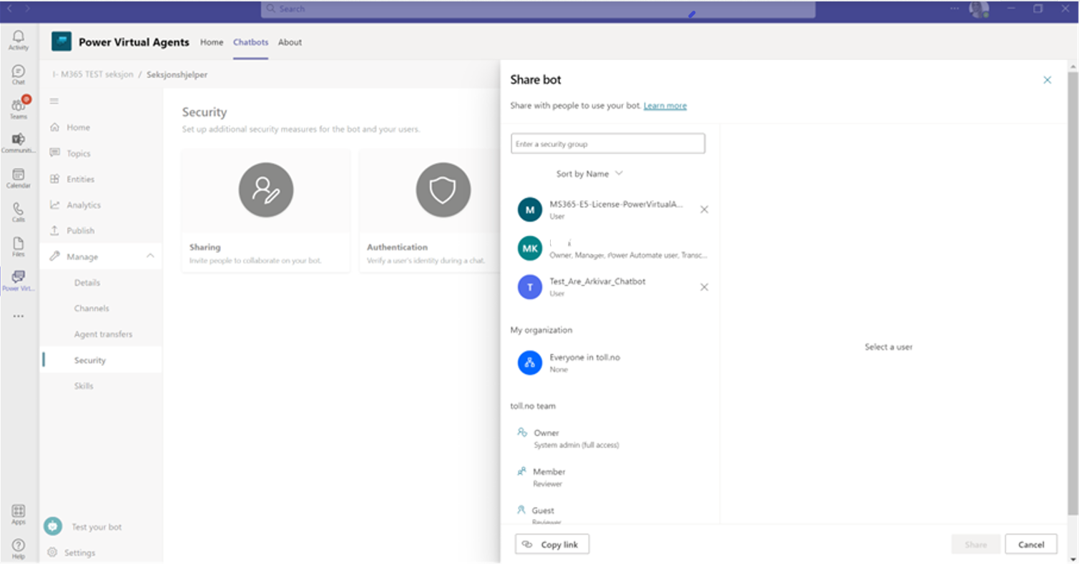1080x579 pixels.
Task: Click the Copy link button
Action: coord(551,544)
